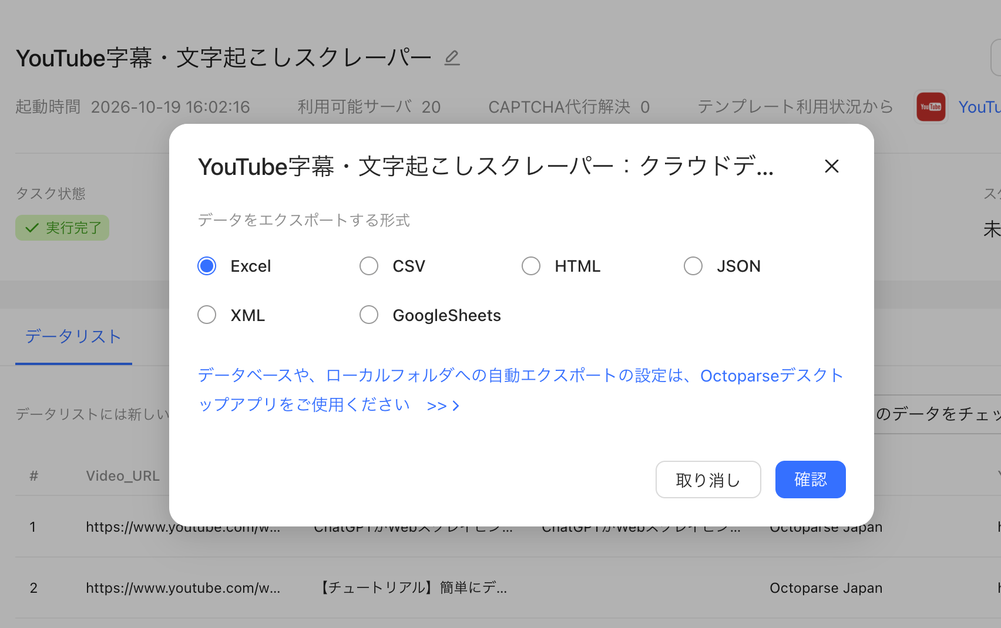Click the pencil icon to edit task name
Image resolution: width=1001 pixels, height=628 pixels.
pyautogui.click(x=452, y=58)
